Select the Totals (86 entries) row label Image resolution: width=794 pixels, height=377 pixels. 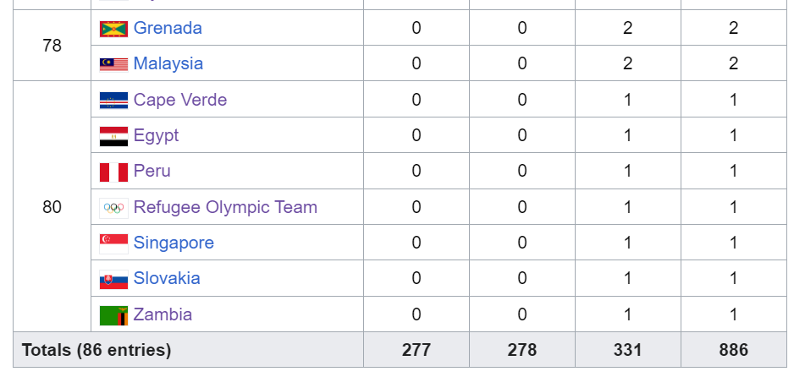click(x=96, y=350)
